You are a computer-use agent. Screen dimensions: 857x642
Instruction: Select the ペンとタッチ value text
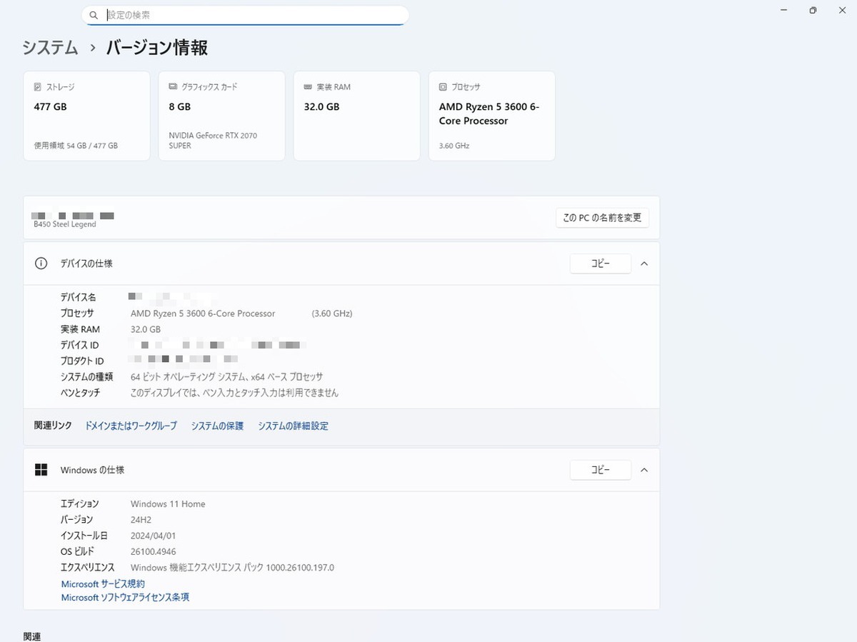234,393
